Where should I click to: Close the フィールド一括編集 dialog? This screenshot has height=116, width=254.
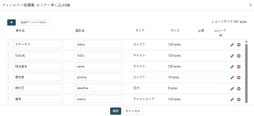tap(250, 5)
